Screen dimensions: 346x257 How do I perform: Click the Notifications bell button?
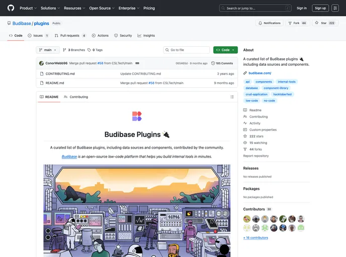pos(270,23)
